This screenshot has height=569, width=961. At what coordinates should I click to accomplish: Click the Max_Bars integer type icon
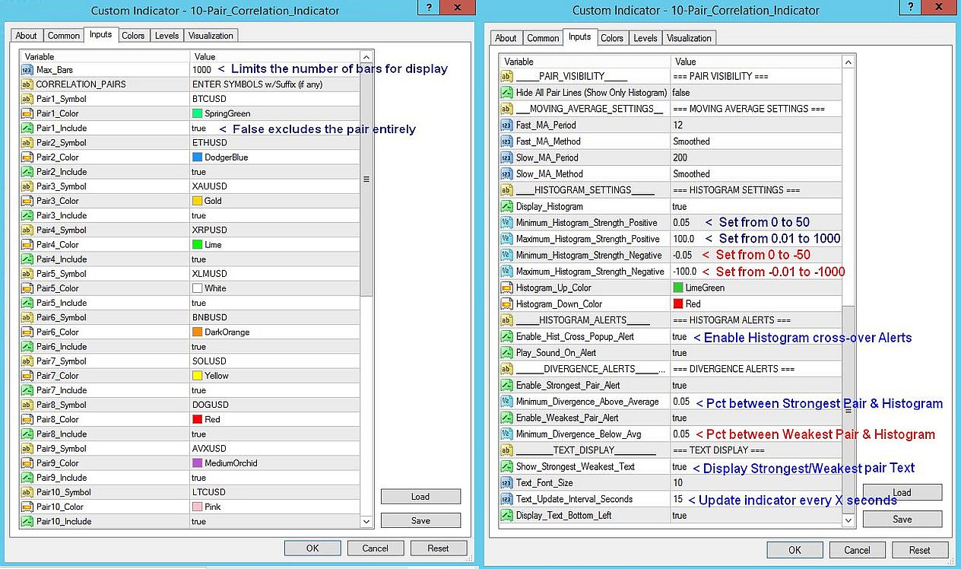point(27,69)
